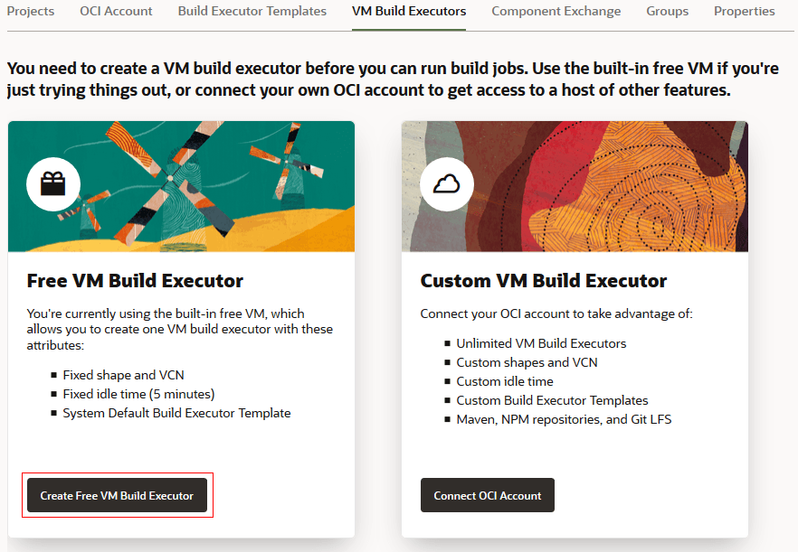Click the 'Custom Build Executor Templates' bullet
Image resolution: width=798 pixels, height=552 pixels.
click(x=552, y=400)
